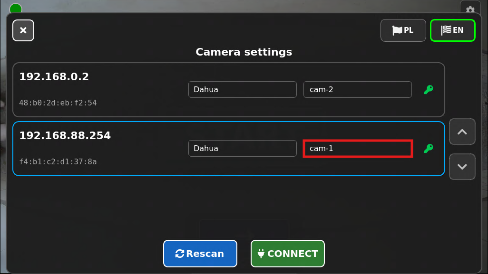The width and height of the screenshot is (488, 274).
Task: Open the Dahua field for 192.168.88.254
Action: click(243, 149)
